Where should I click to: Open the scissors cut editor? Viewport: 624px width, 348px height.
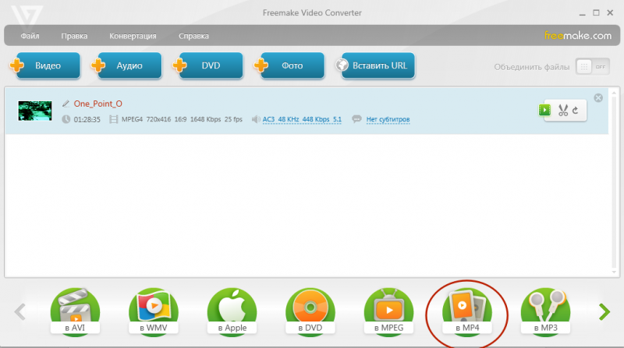[x=562, y=110]
